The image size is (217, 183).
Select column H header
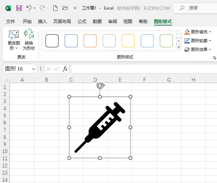193,80
